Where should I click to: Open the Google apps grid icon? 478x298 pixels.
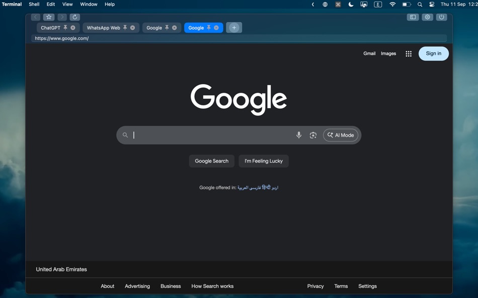[409, 54]
